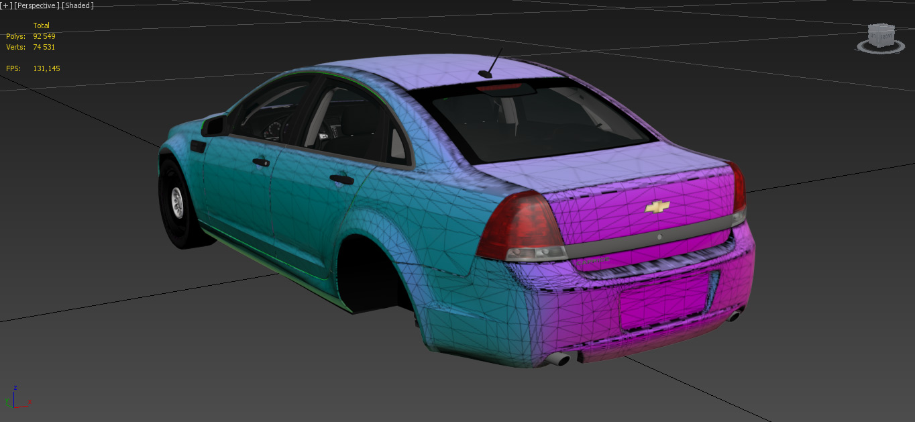
Task: Open the [+] general viewport menu
Action: [5, 5]
